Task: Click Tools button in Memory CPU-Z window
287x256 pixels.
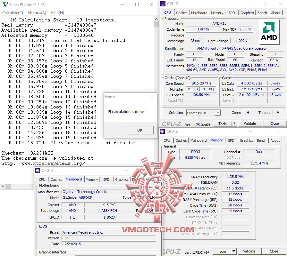Action: [222, 252]
